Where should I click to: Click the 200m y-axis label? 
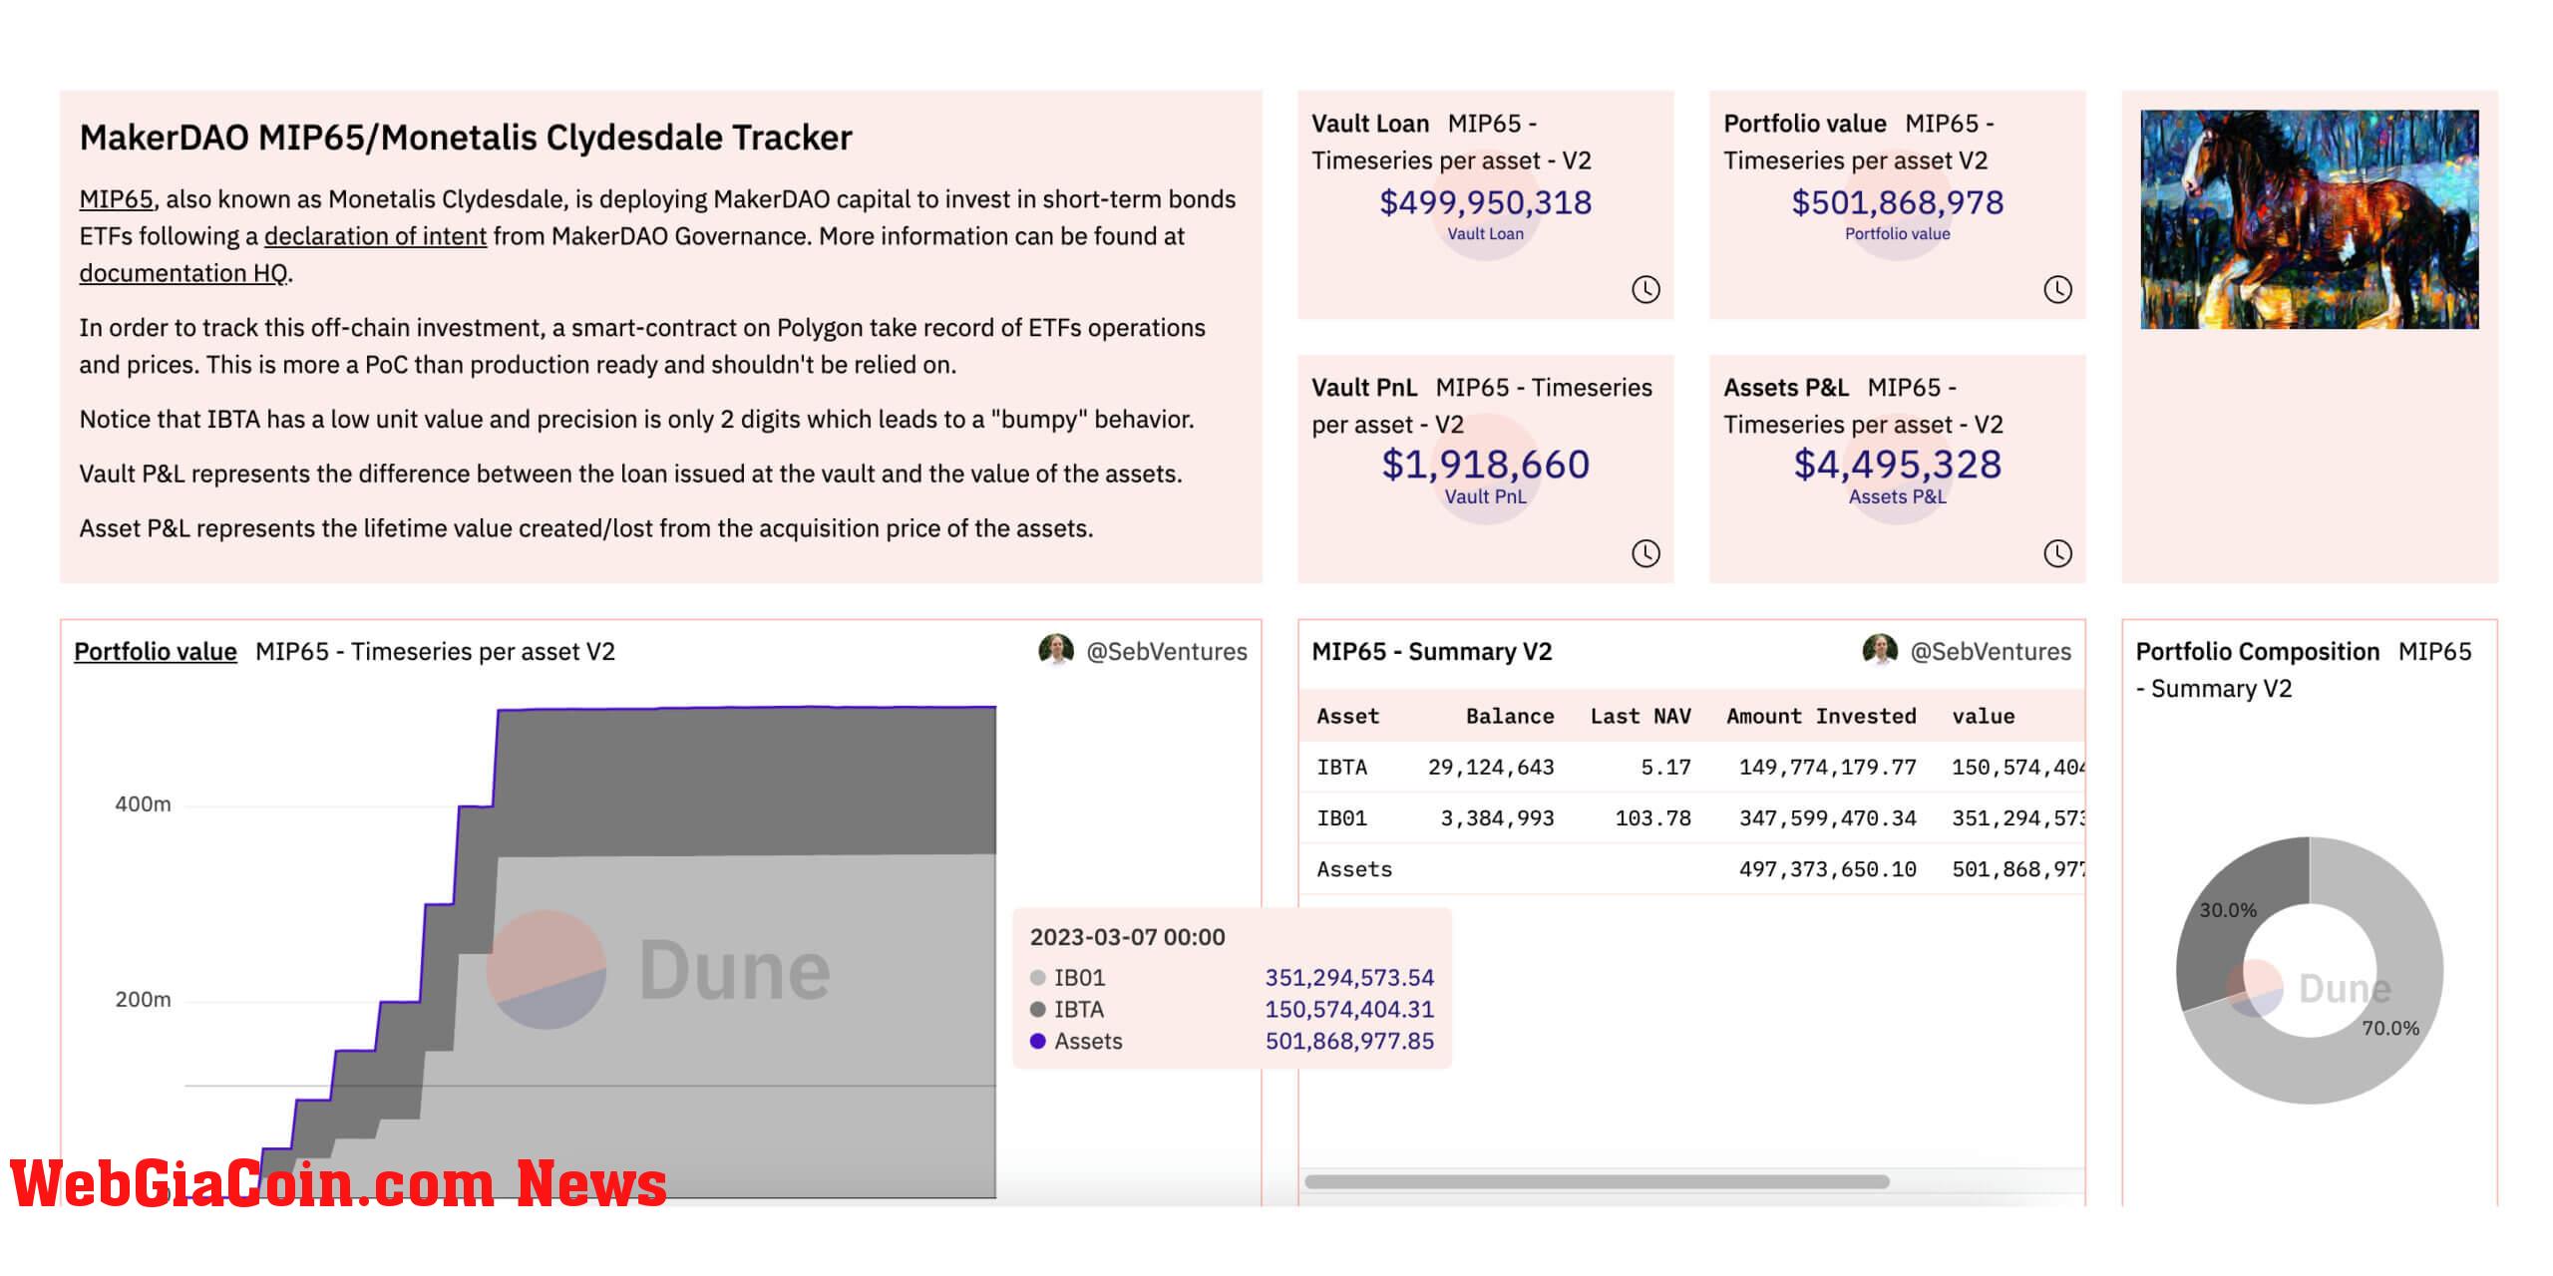143,1000
